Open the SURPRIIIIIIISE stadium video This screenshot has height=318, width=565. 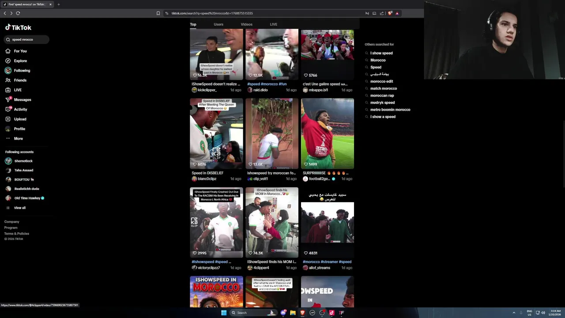click(x=328, y=133)
